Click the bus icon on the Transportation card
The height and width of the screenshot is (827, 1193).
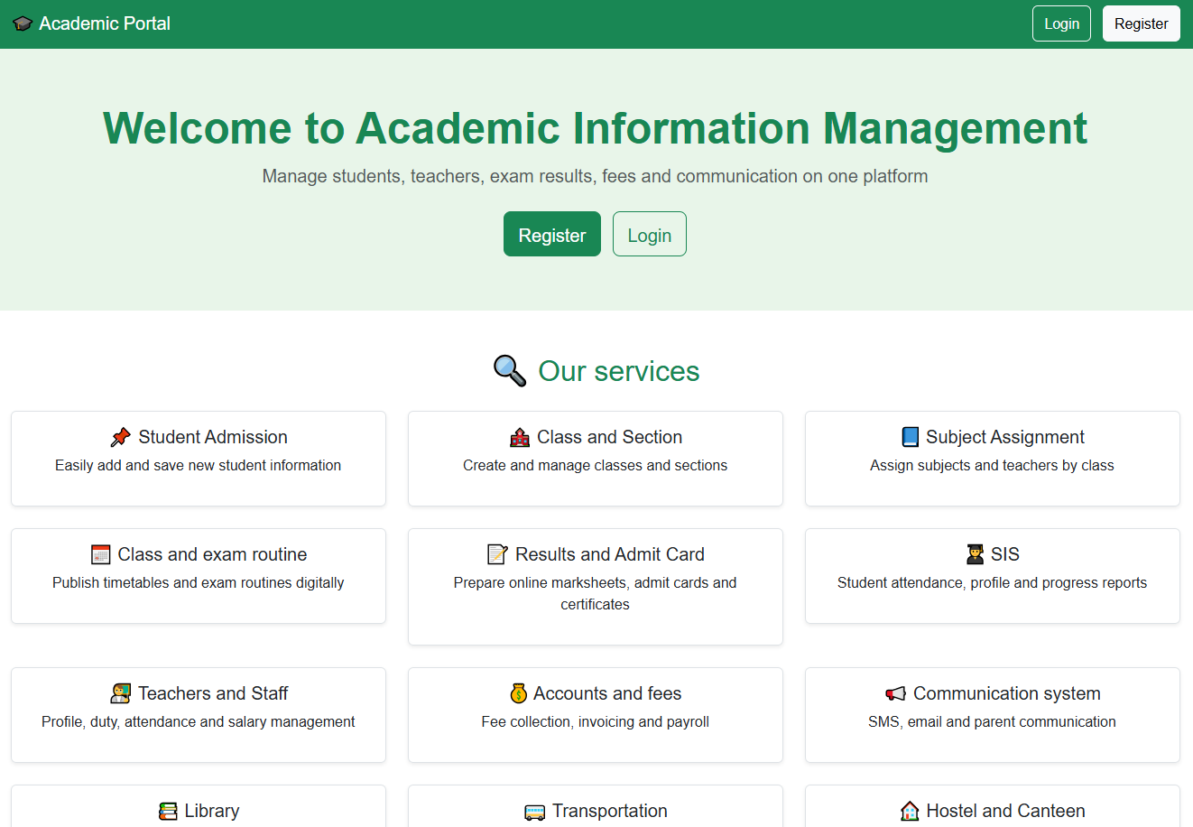point(535,811)
